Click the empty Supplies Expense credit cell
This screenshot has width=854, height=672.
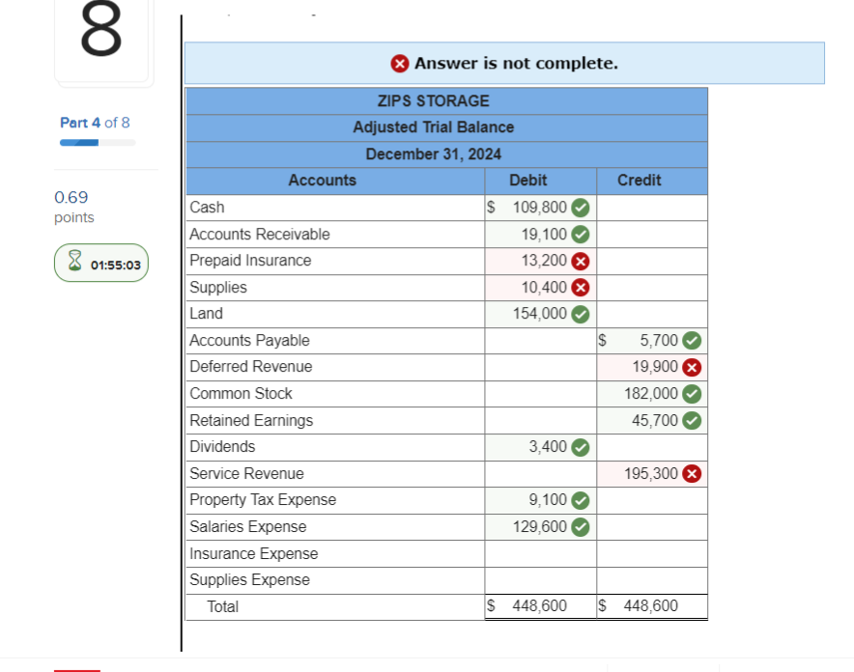tap(652, 580)
